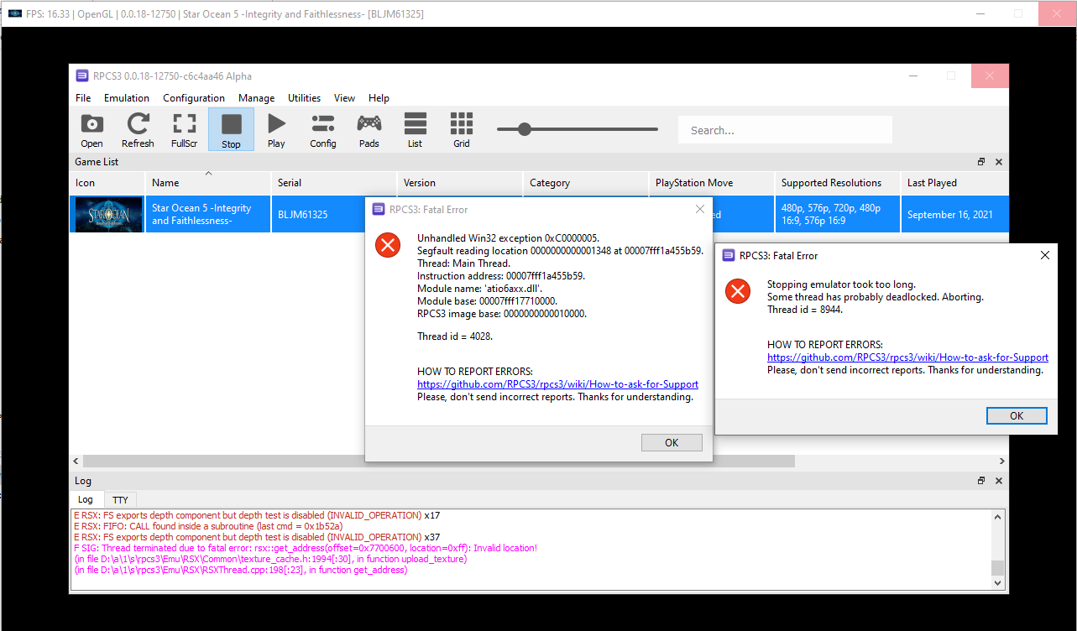The width and height of the screenshot is (1077, 631).
Task: Float the Game List panel
Action: 981,162
